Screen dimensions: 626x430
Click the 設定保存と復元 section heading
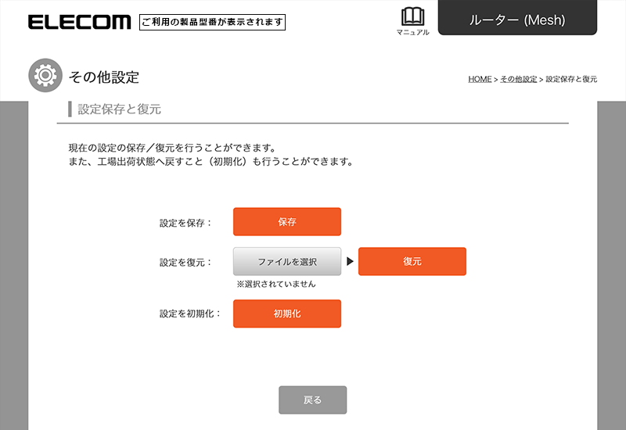click(x=120, y=109)
